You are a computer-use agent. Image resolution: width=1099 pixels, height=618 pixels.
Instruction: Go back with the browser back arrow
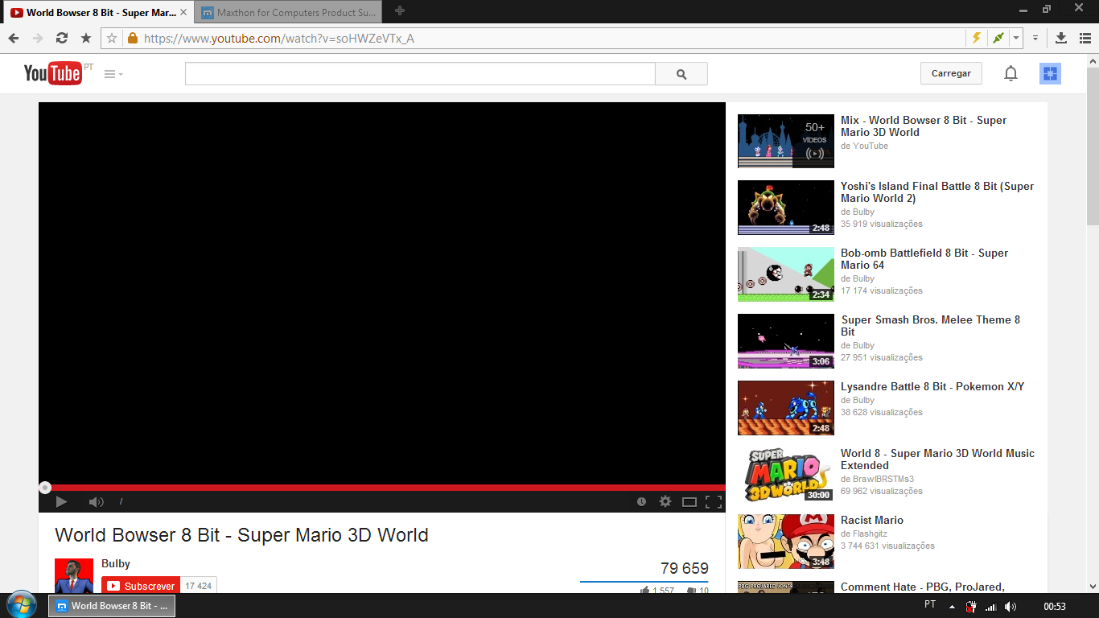pyautogui.click(x=14, y=38)
